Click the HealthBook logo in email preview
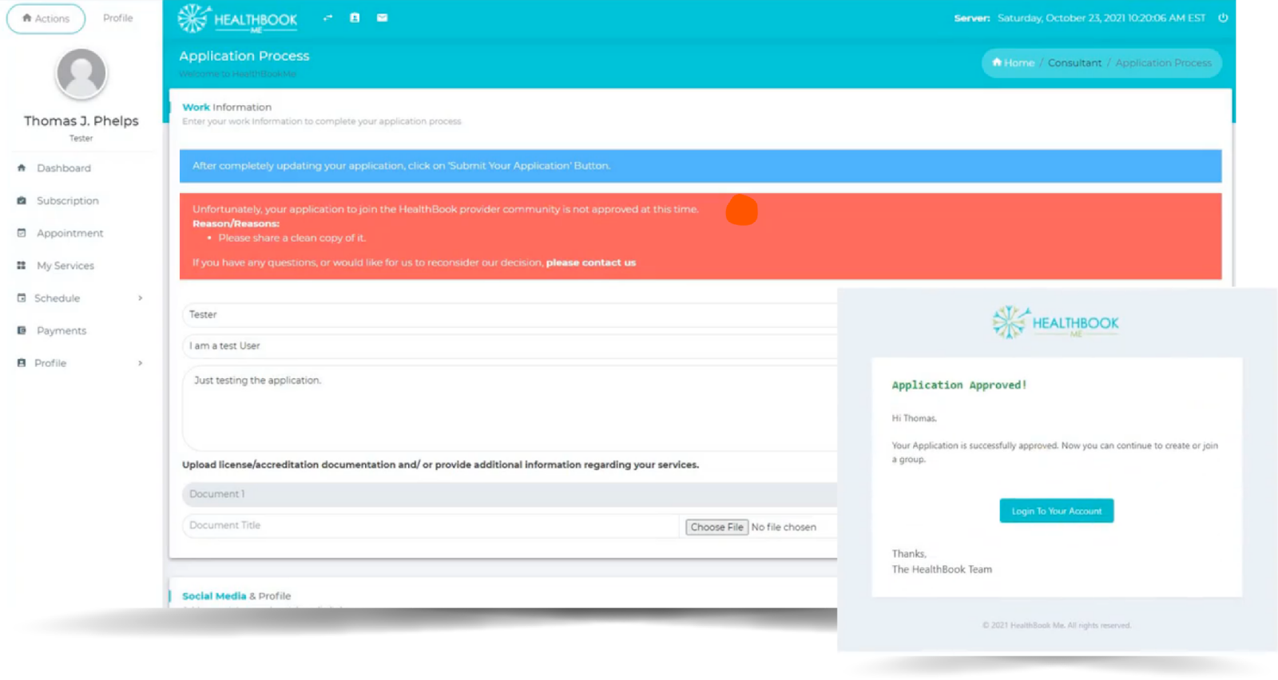The height and width of the screenshot is (680, 1278). point(1055,322)
